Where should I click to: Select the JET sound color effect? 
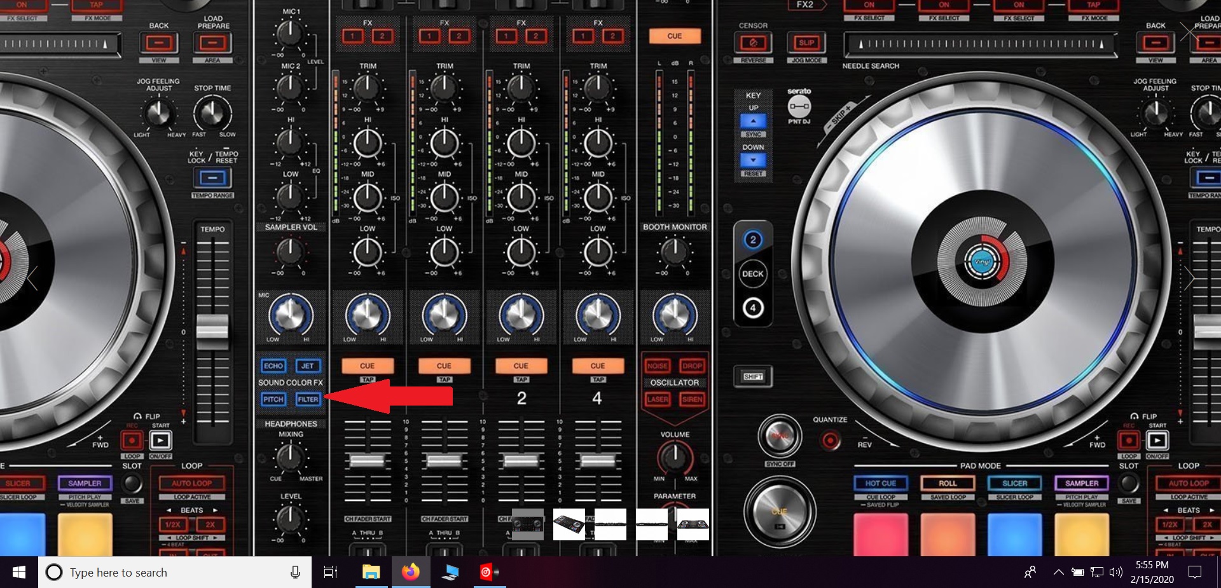(x=308, y=366)
